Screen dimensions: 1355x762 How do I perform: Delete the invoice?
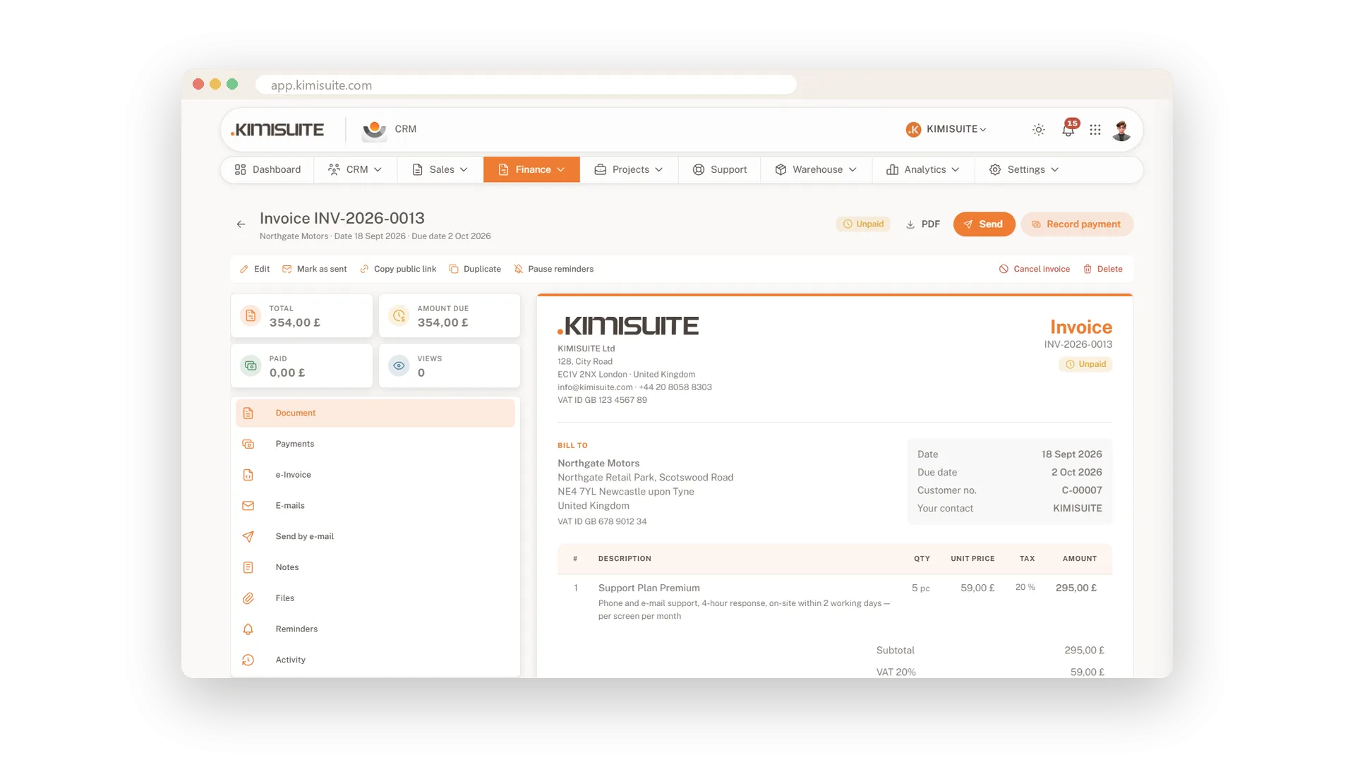pyautogui.click(x=1103, y=270)
